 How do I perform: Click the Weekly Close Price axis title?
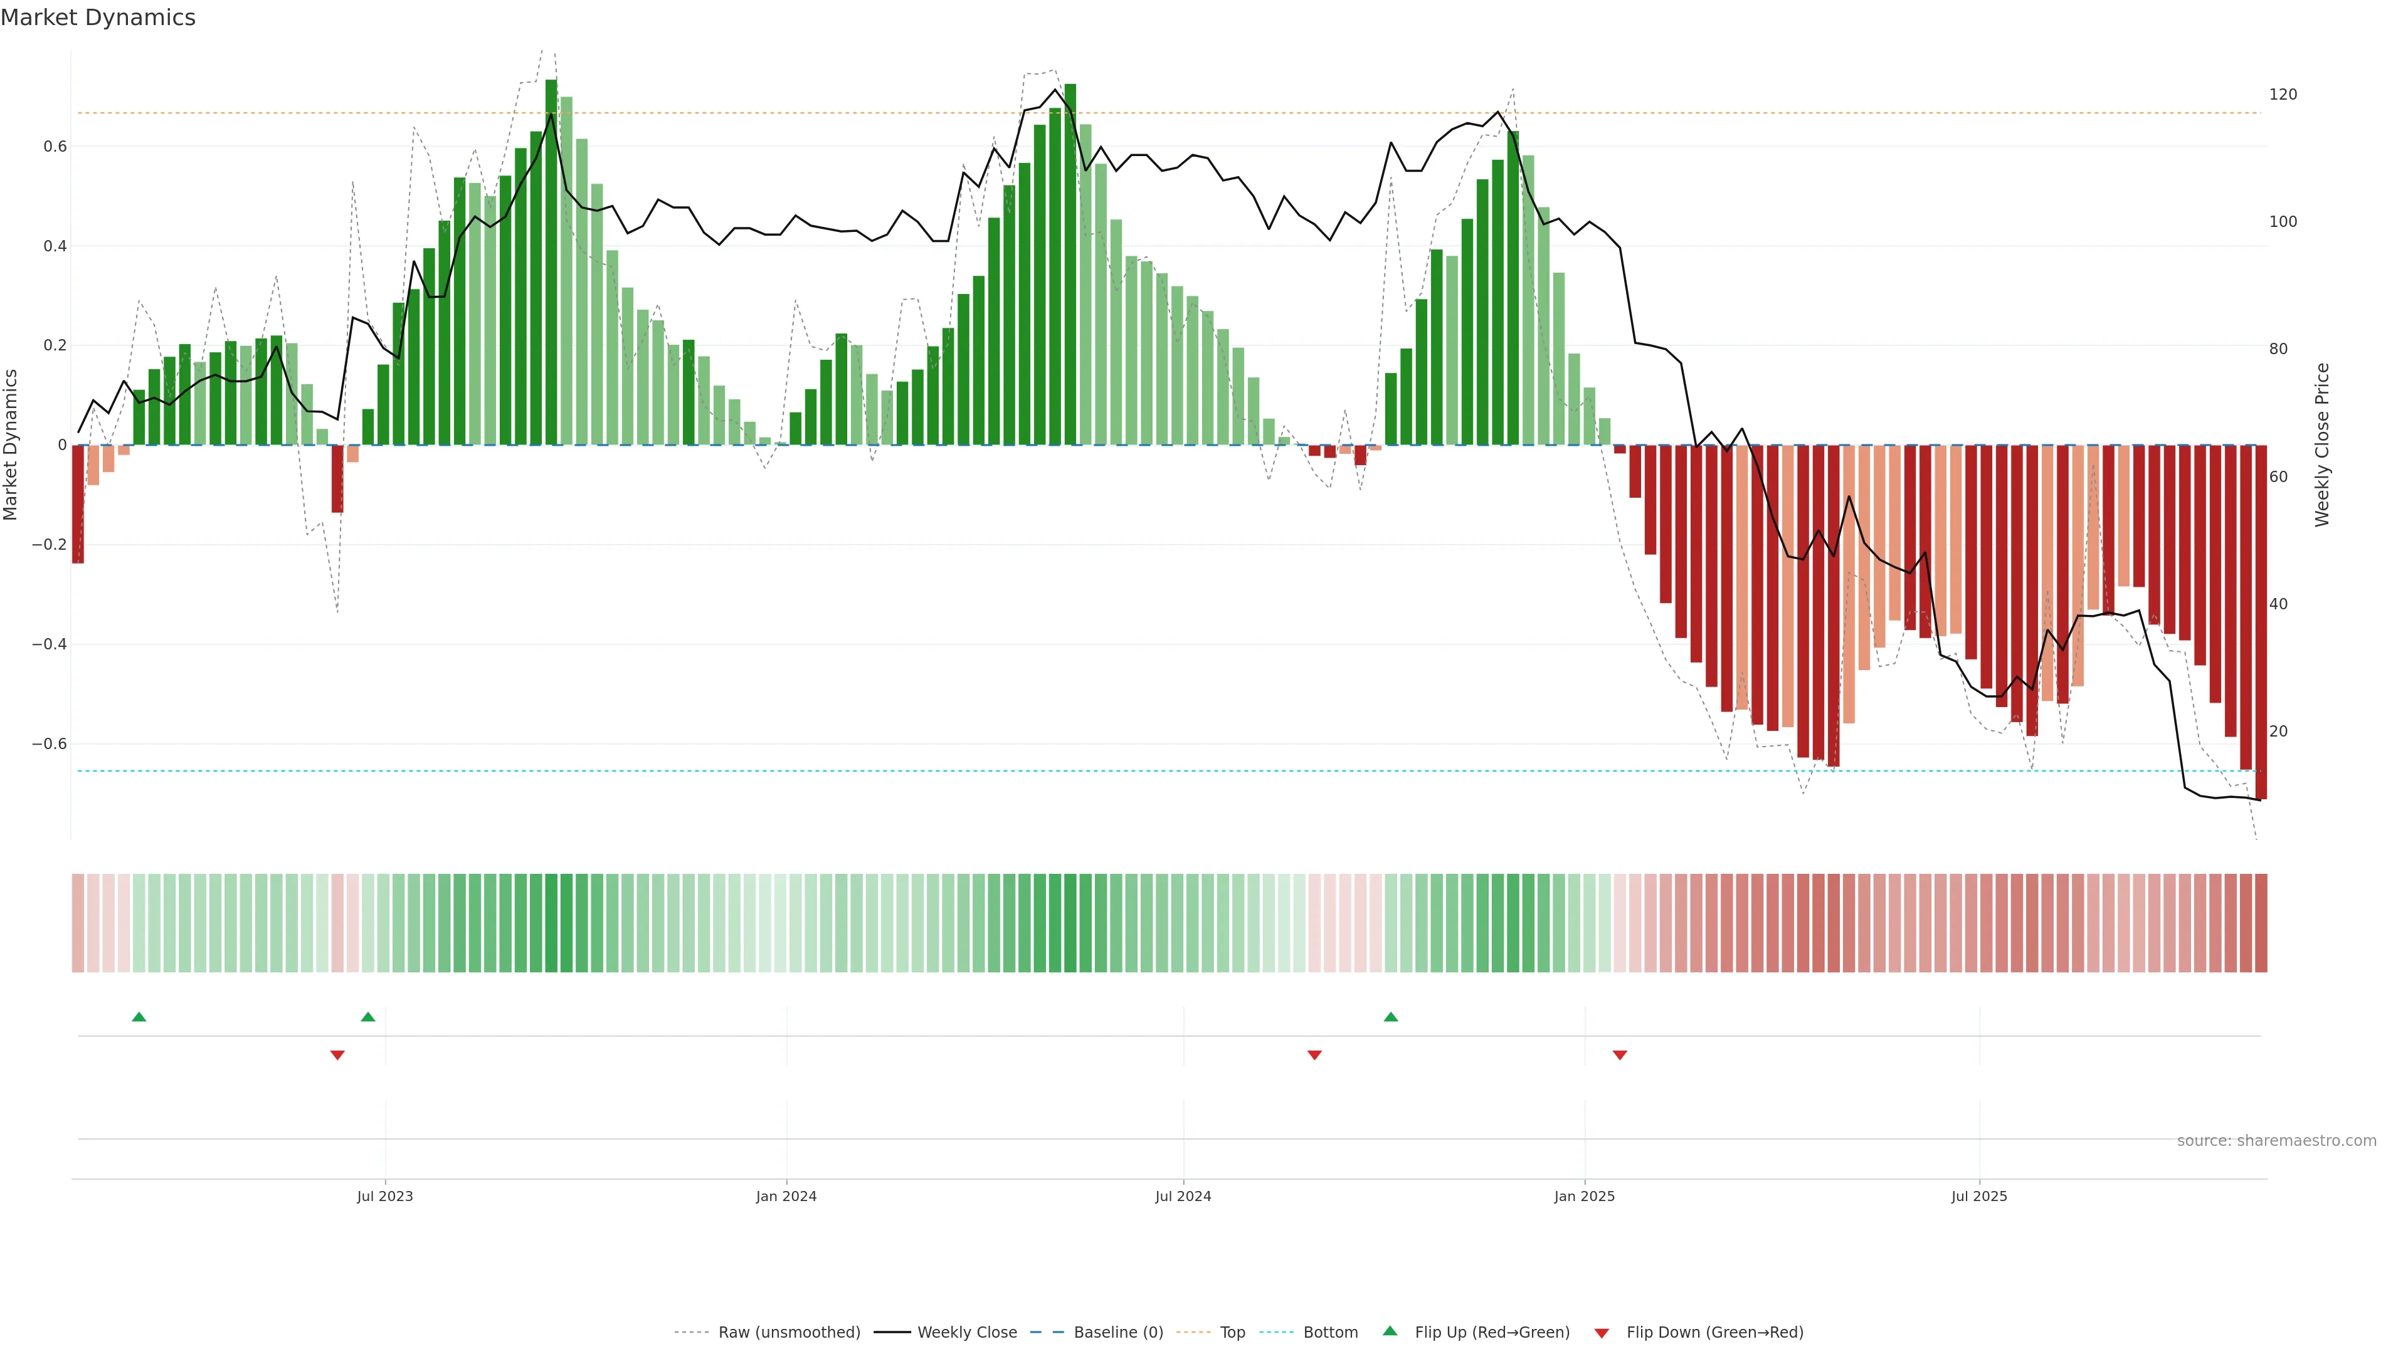2322,445
